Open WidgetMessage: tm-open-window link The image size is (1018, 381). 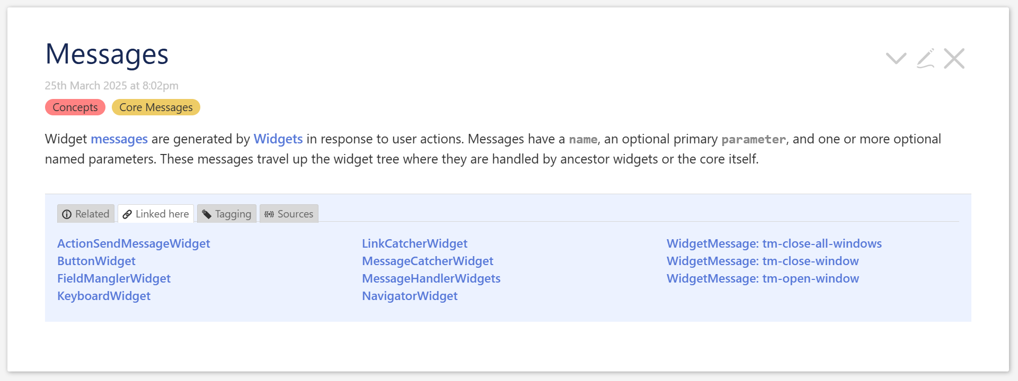pos(763,278)
